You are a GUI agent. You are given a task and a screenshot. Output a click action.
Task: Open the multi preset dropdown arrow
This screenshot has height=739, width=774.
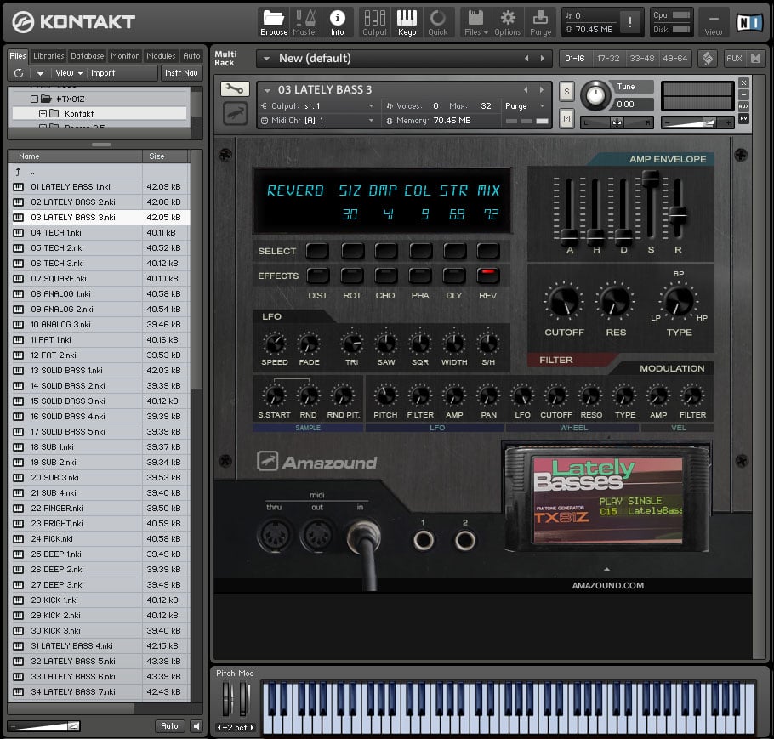[266, 58]
